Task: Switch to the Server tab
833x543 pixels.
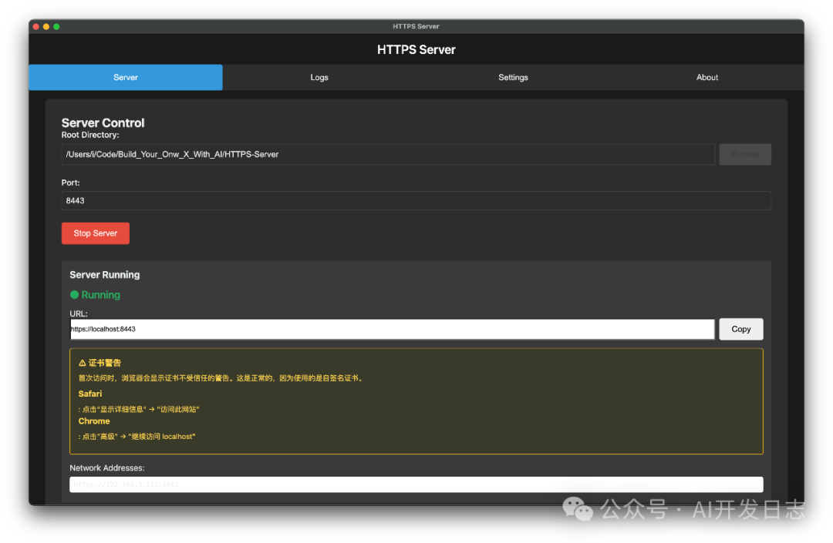Action: (x=126, y=78)
